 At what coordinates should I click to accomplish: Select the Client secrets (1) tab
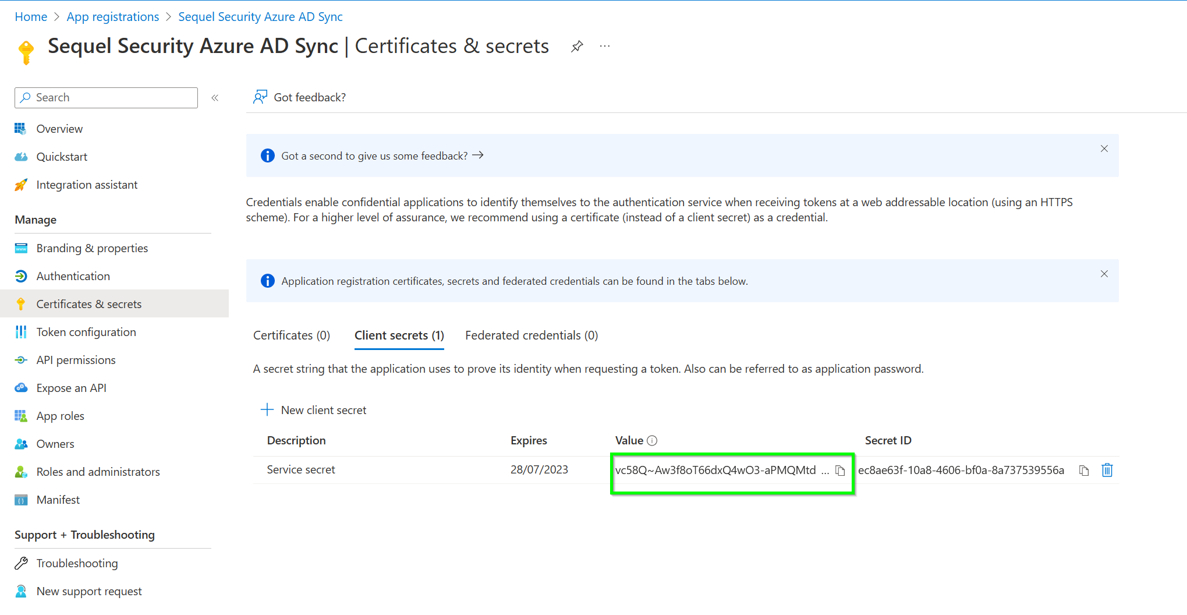(399, 335)
